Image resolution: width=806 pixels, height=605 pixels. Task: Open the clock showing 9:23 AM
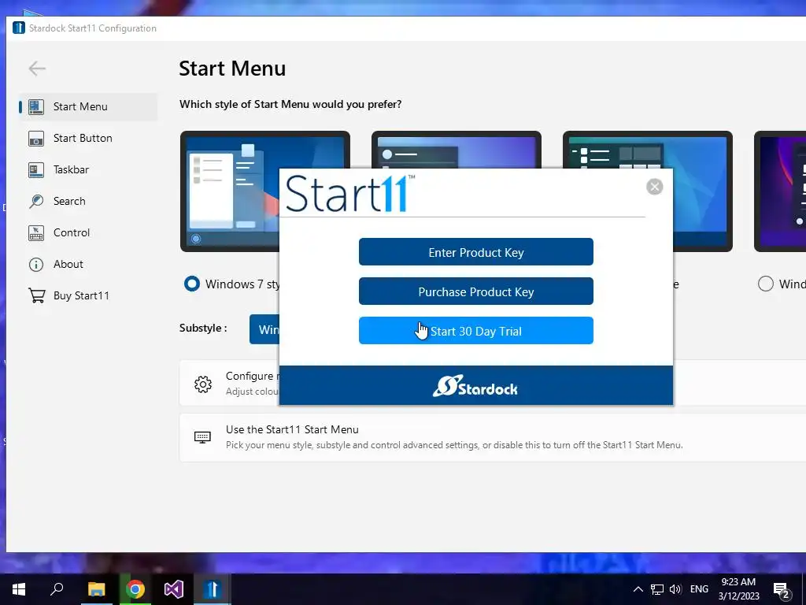click(738, 589)
